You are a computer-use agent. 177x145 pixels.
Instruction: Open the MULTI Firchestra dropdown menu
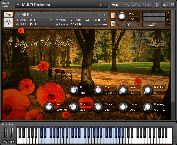18,5
